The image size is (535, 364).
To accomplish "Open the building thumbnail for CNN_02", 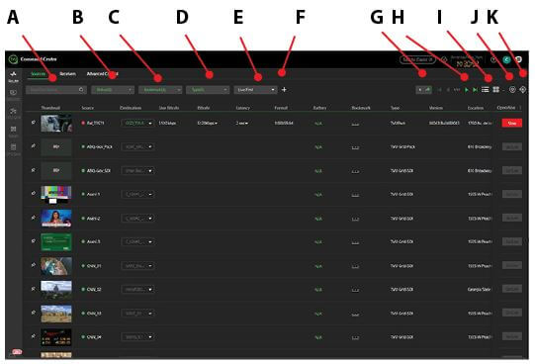I will pos(56,290).
